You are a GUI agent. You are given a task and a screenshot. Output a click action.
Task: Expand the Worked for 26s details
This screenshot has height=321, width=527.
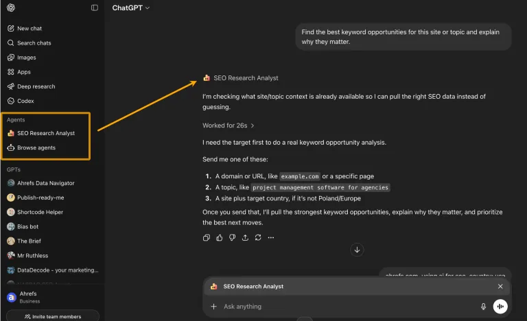229,126
